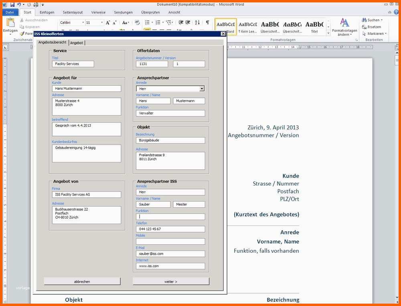Viewport: 401px width, 306px height.
Task: Open the font size 11 dropdown
Action: (102, 23)
